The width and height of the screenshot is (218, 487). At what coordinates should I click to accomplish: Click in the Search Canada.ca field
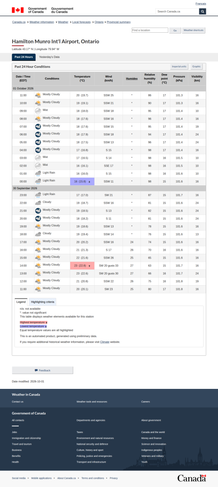point(177,11)
